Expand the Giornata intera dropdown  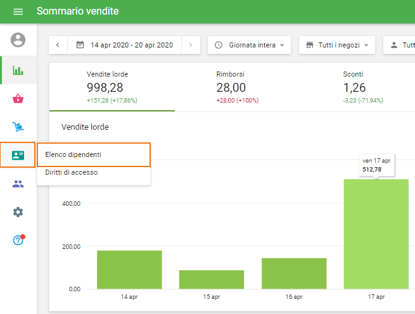tap(249, 45)
